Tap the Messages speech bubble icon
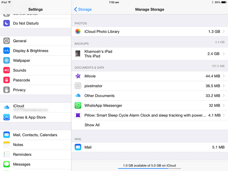The width and height of the screenshot is (228, 171). [7, 164]
